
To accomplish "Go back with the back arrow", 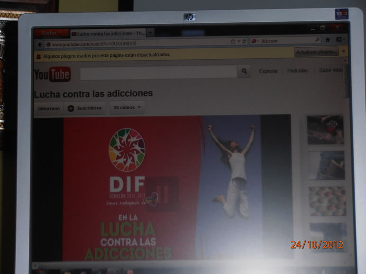I will tap(40, 44).
